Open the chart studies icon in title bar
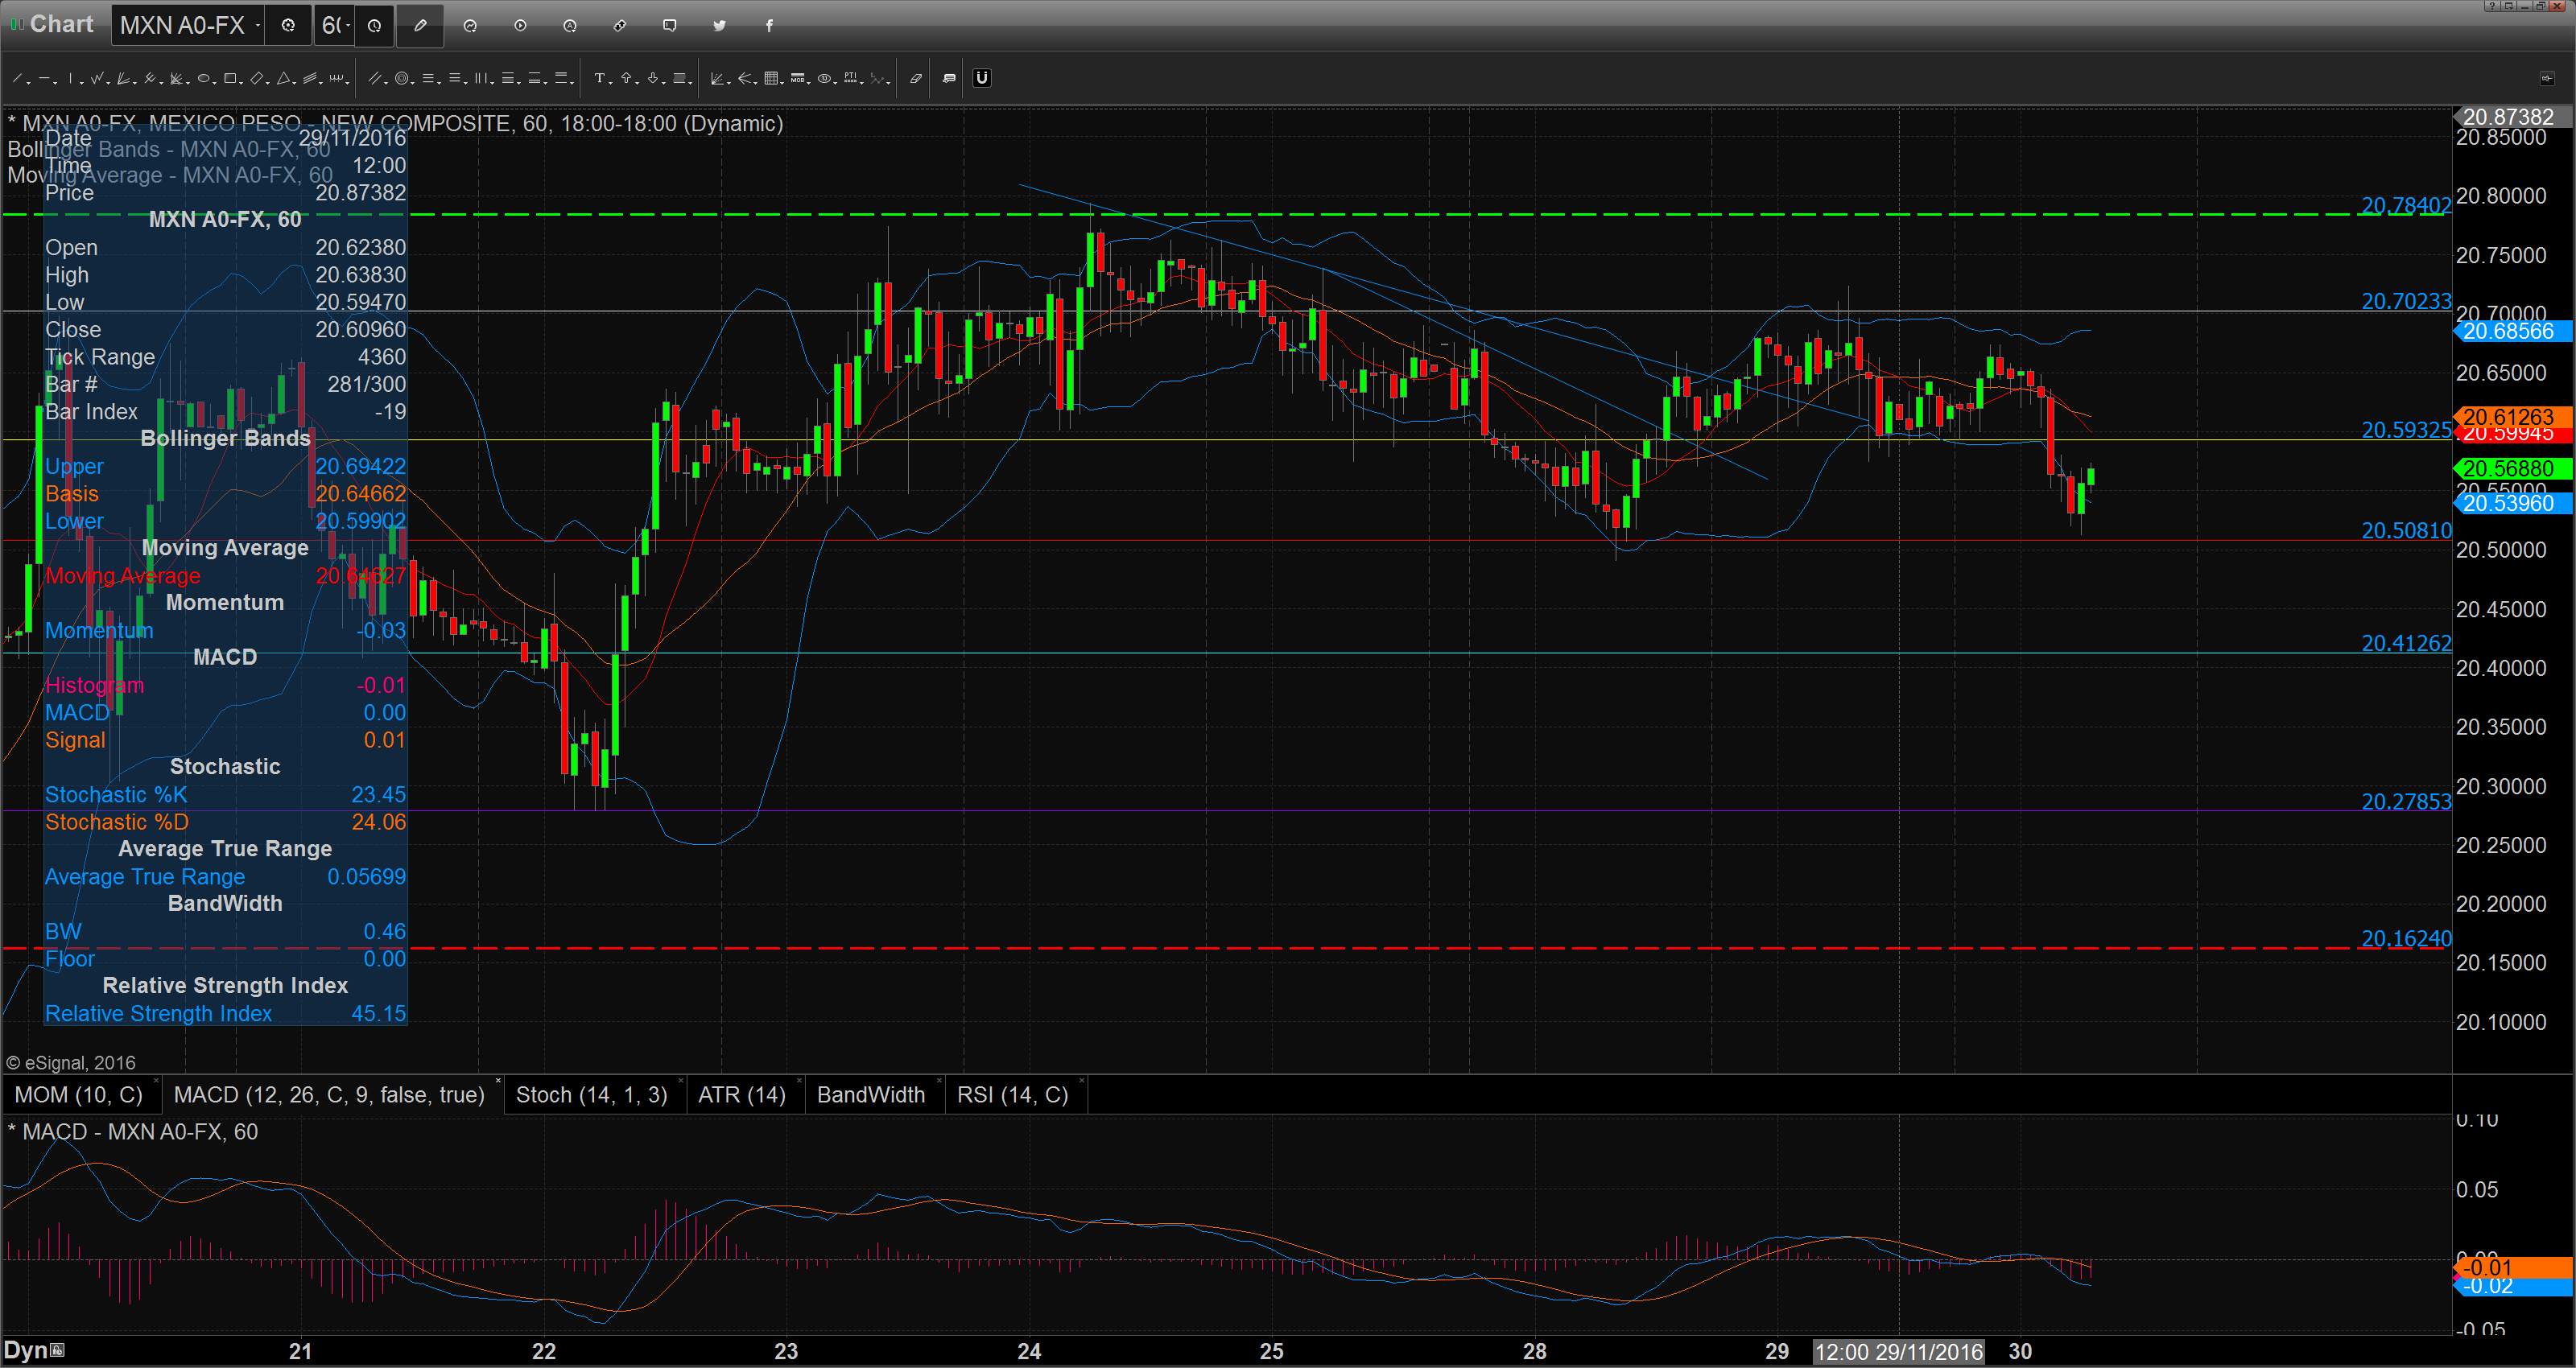Screen dimensions: 2576x1368 470,26
